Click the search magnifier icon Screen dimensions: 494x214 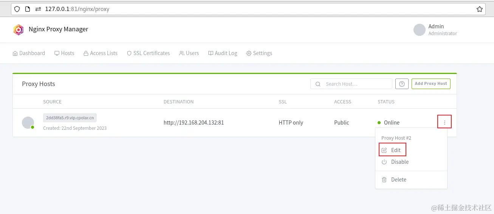318,84
